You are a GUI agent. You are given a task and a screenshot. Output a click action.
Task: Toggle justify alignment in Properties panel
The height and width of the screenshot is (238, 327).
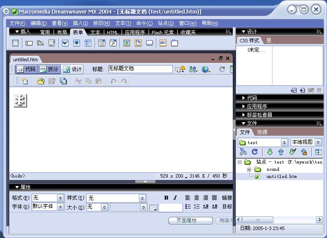point(214,197)
